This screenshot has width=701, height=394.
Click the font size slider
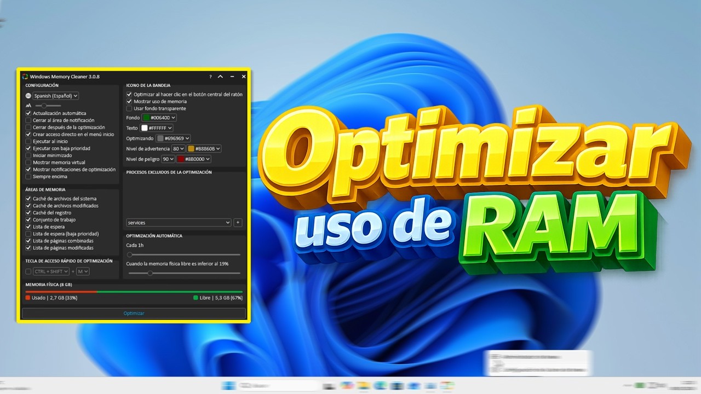point(48,105)
